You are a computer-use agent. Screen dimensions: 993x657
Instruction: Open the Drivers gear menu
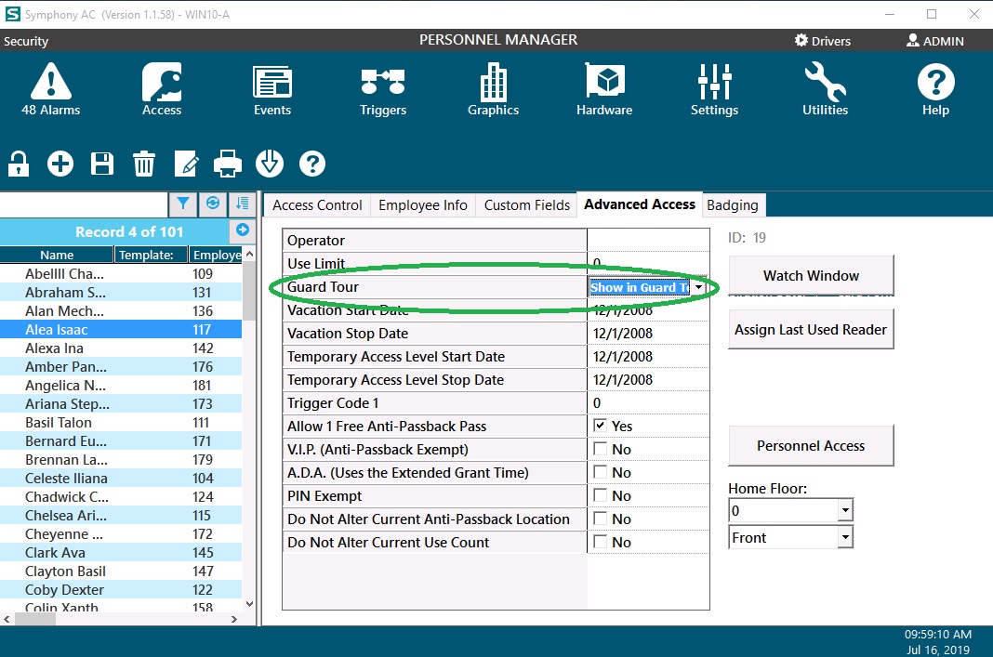[823, 41]
